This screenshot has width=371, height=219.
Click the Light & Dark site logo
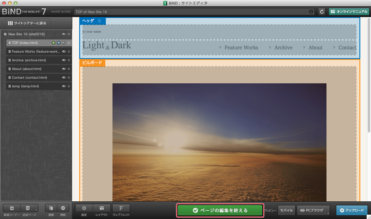tap(107, 45)
